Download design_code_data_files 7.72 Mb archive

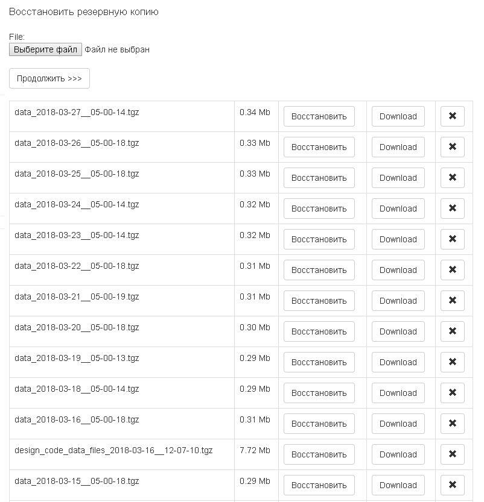pos(398,454)
